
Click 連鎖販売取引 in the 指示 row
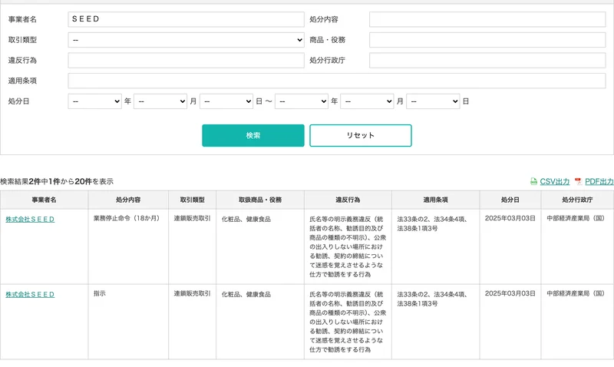193,293
